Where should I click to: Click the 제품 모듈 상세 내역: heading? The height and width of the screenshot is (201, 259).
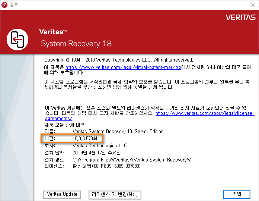[x=65, y=125]
